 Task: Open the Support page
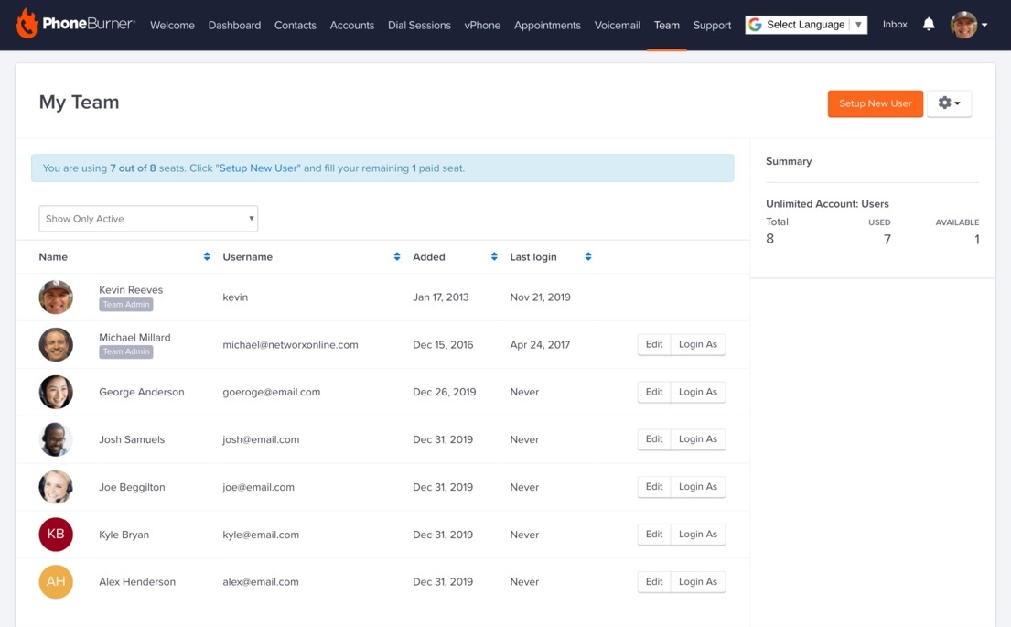click(712, 25)
